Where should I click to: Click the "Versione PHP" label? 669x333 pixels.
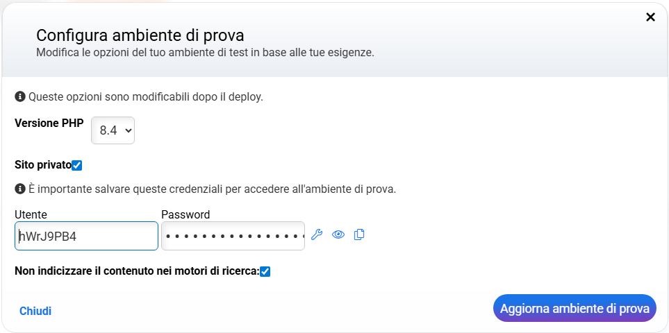[49, 123]
